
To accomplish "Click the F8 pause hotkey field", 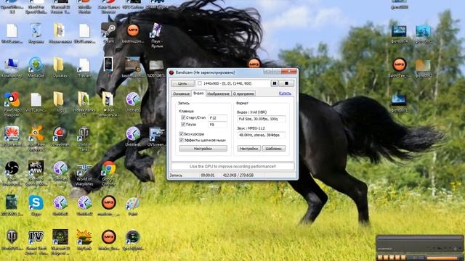I will pos(218,125).
